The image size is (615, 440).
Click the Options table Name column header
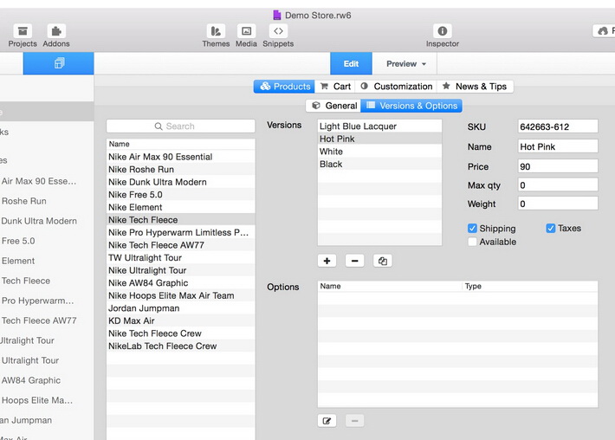(x=390, y=287)
